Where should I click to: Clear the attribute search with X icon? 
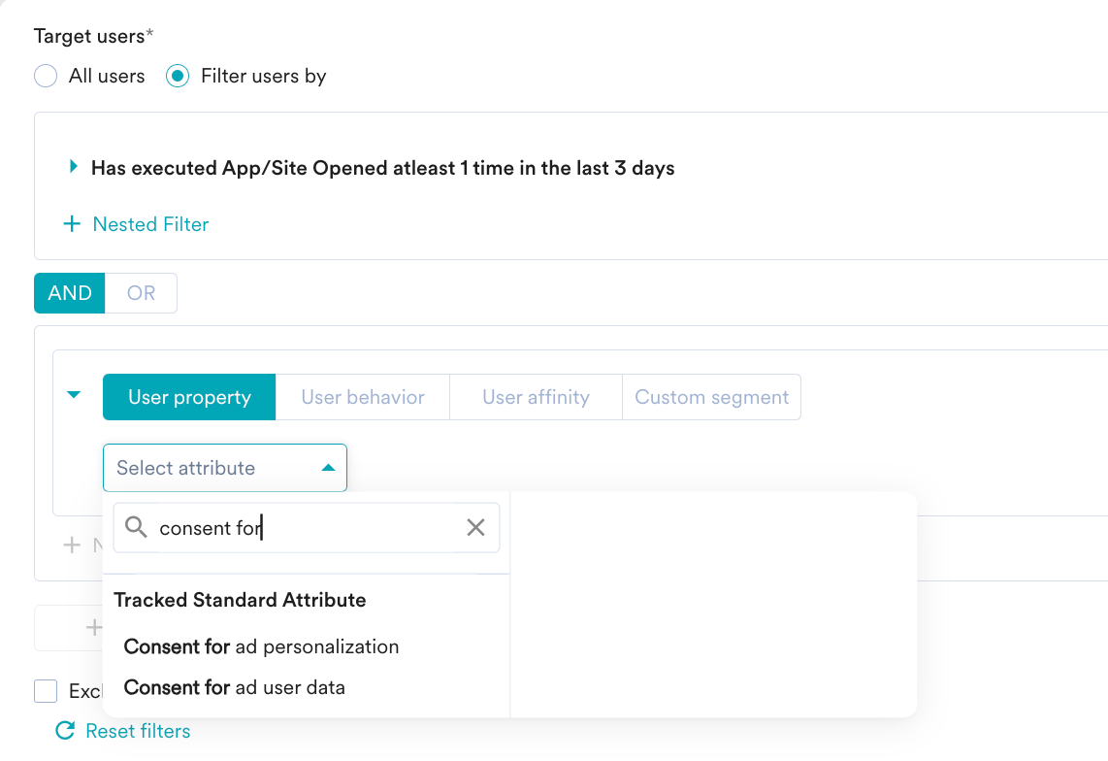(475, 527)
